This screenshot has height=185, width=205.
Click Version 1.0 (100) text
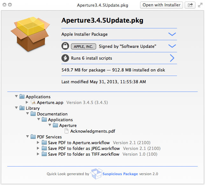(140, 154)
